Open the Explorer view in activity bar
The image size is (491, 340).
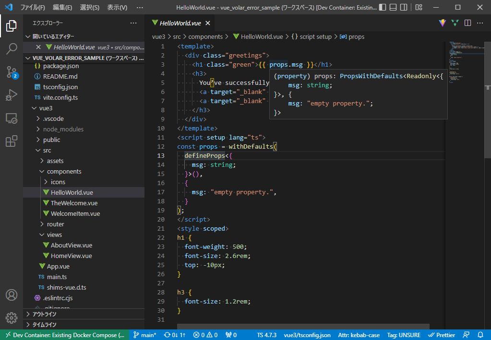[x=11, y=25]
